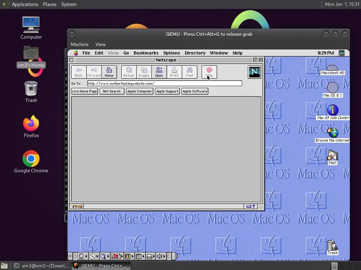Viewport: 361px width, 270px height.
Task: Switch to vm3 terminal taskbar button
Action: click(x=42, y=266)
